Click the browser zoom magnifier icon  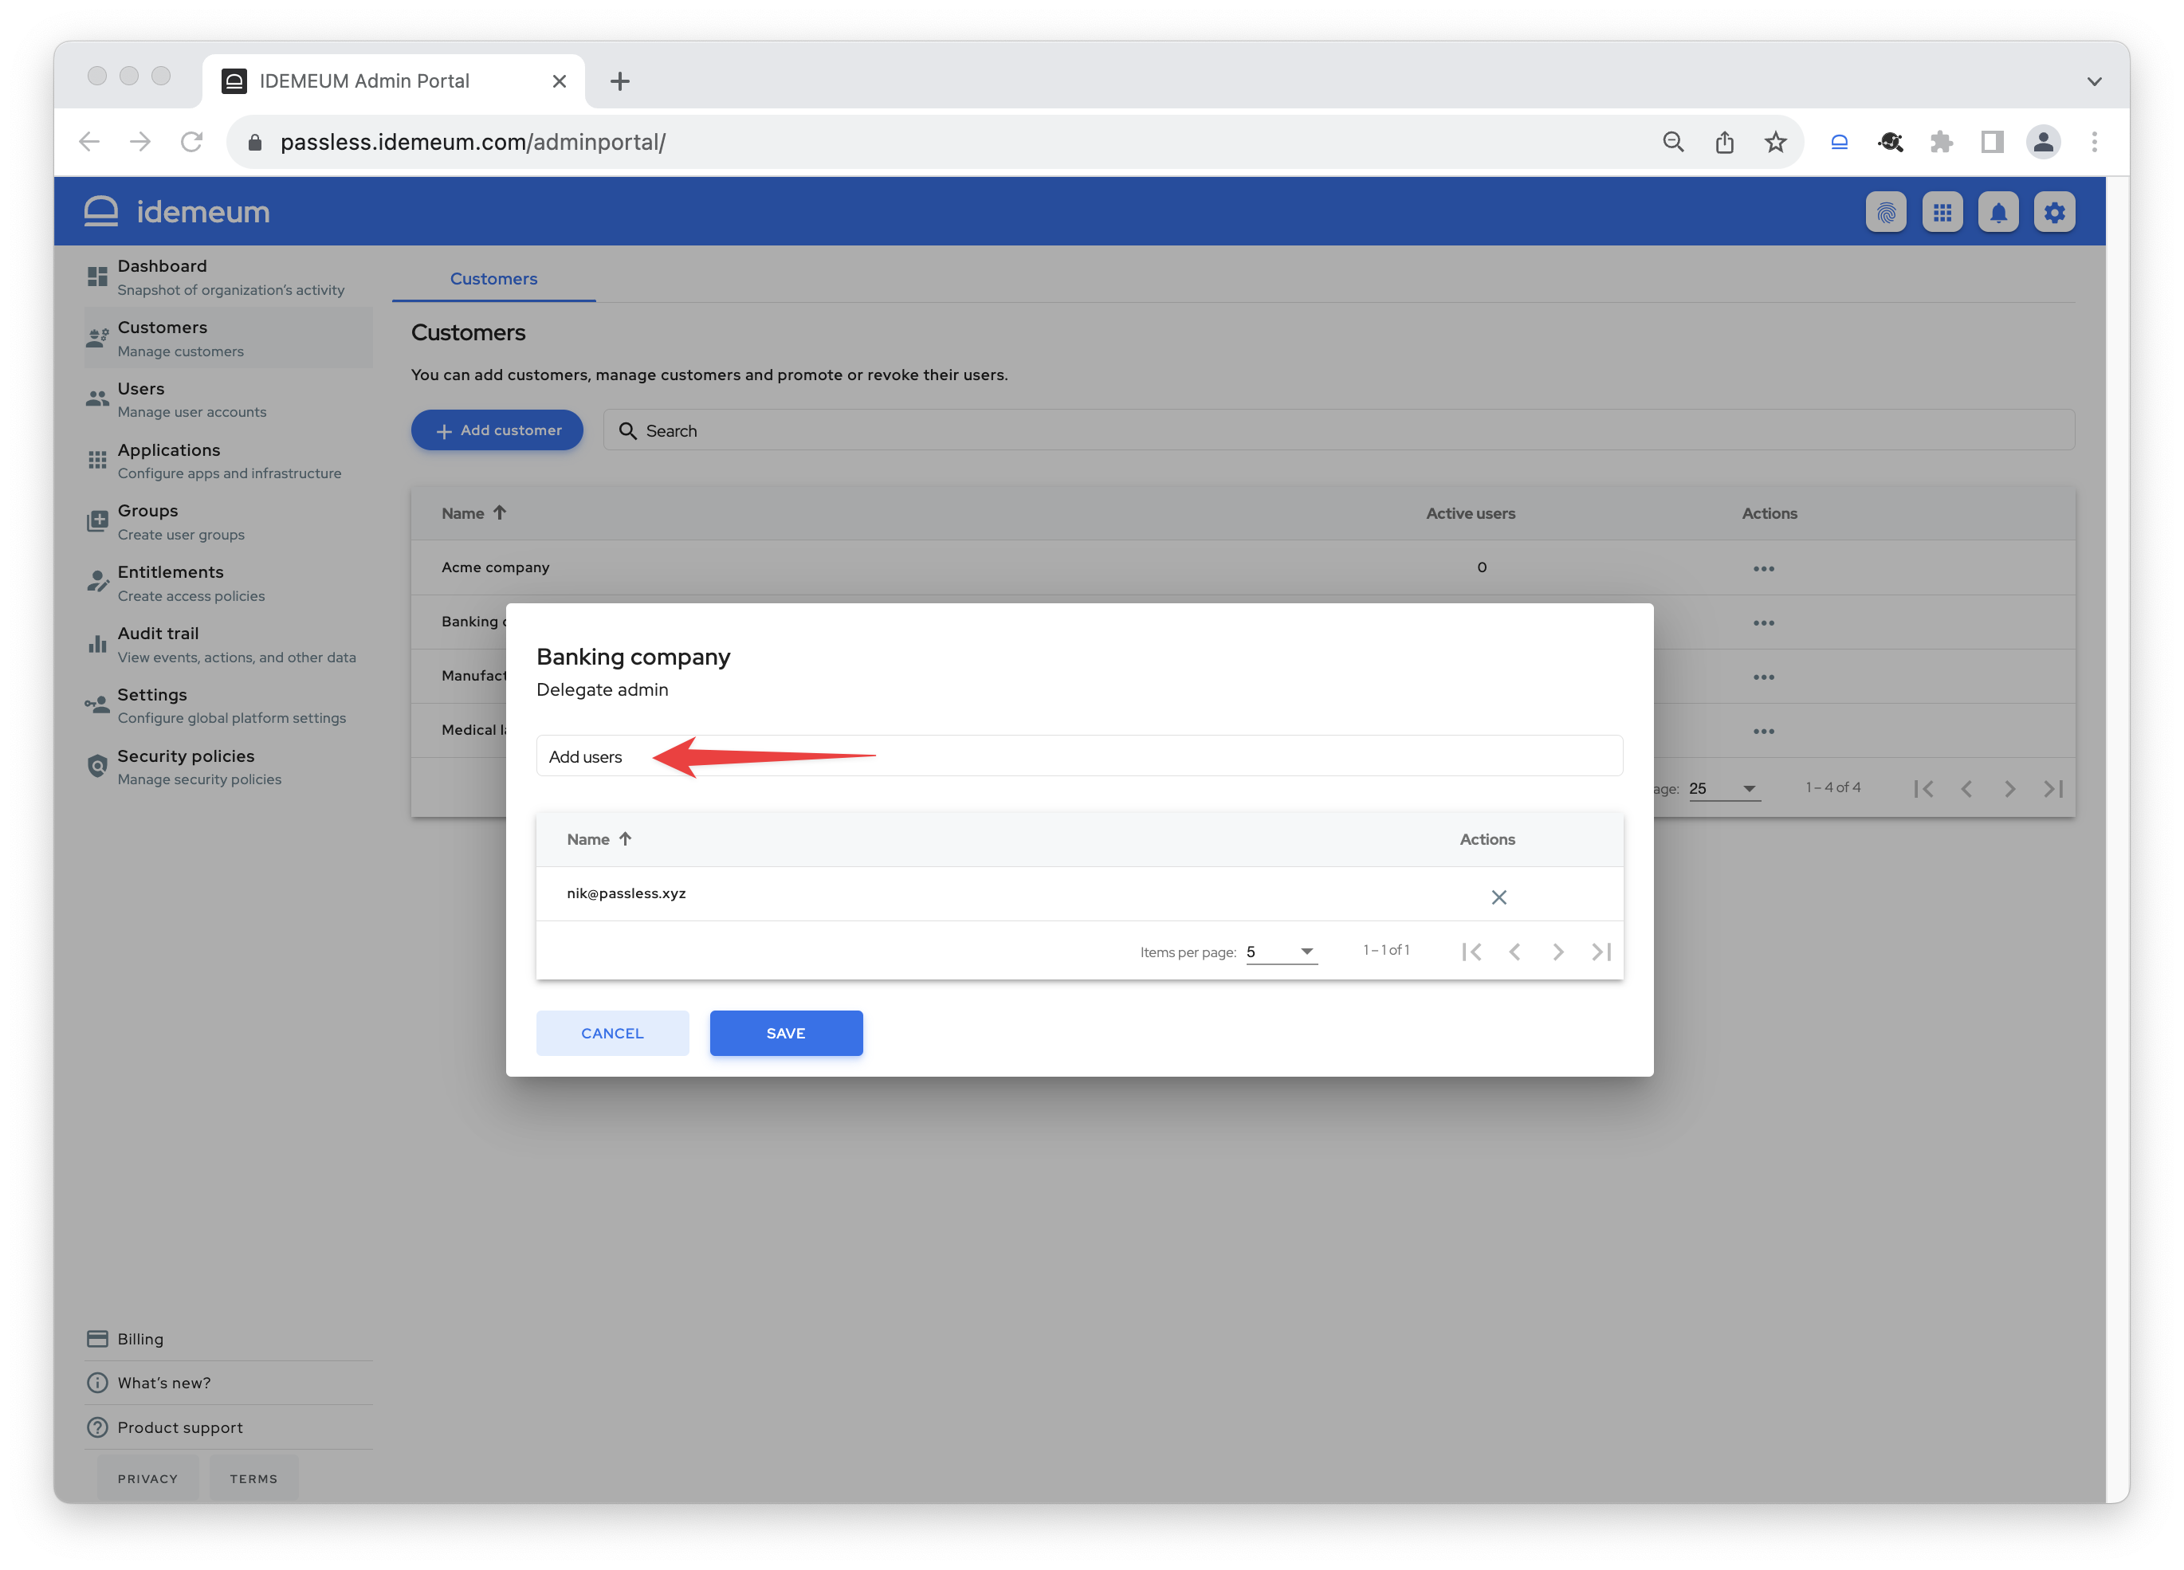point(1672,143)
